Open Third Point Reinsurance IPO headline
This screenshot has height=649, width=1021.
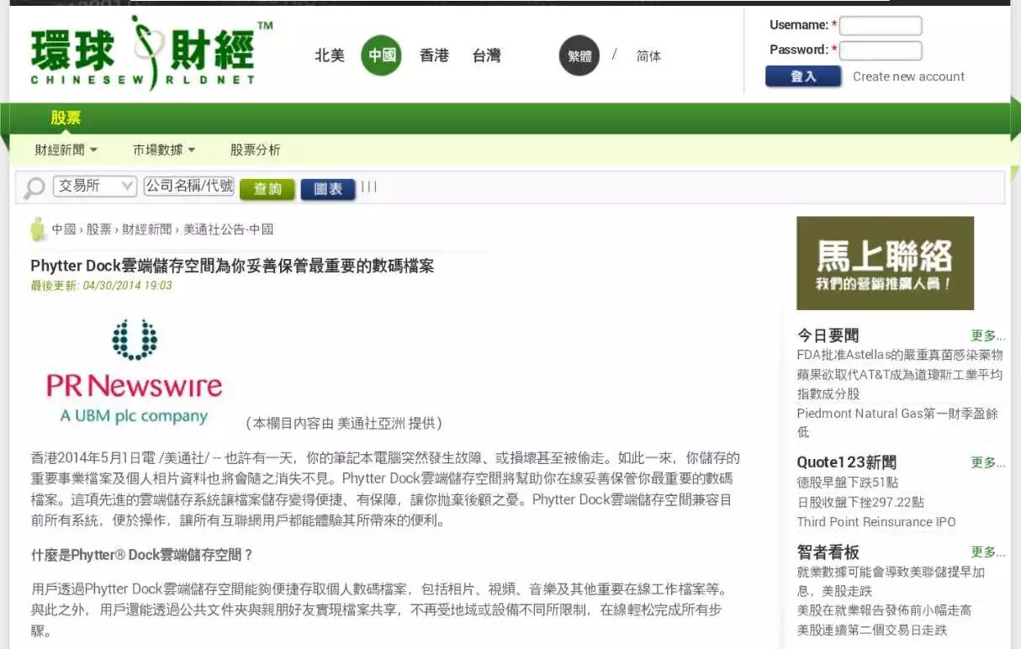tap(876, 522)
